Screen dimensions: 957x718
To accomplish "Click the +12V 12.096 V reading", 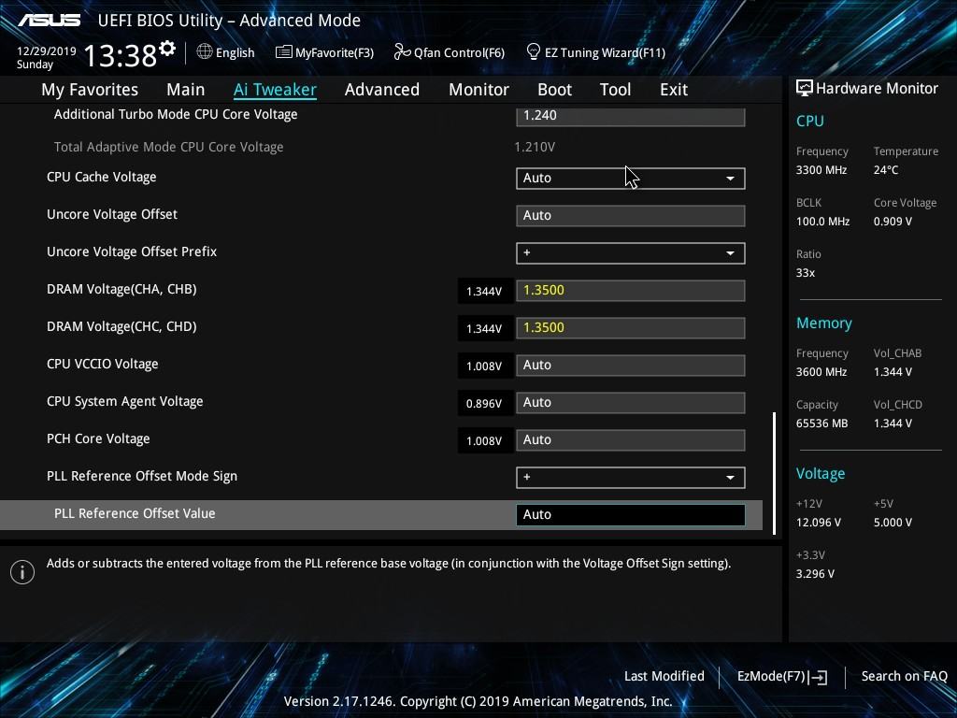I will click(x=819, y=523).
